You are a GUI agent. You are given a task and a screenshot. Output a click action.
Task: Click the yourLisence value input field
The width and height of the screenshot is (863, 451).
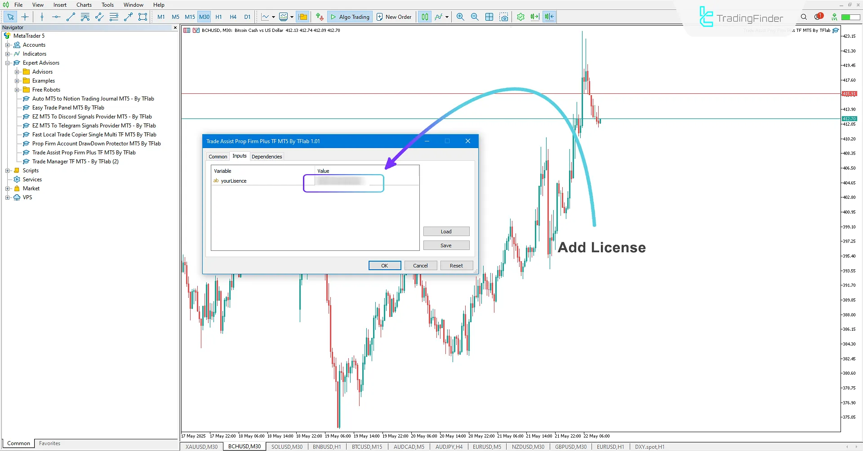point(343,183)
